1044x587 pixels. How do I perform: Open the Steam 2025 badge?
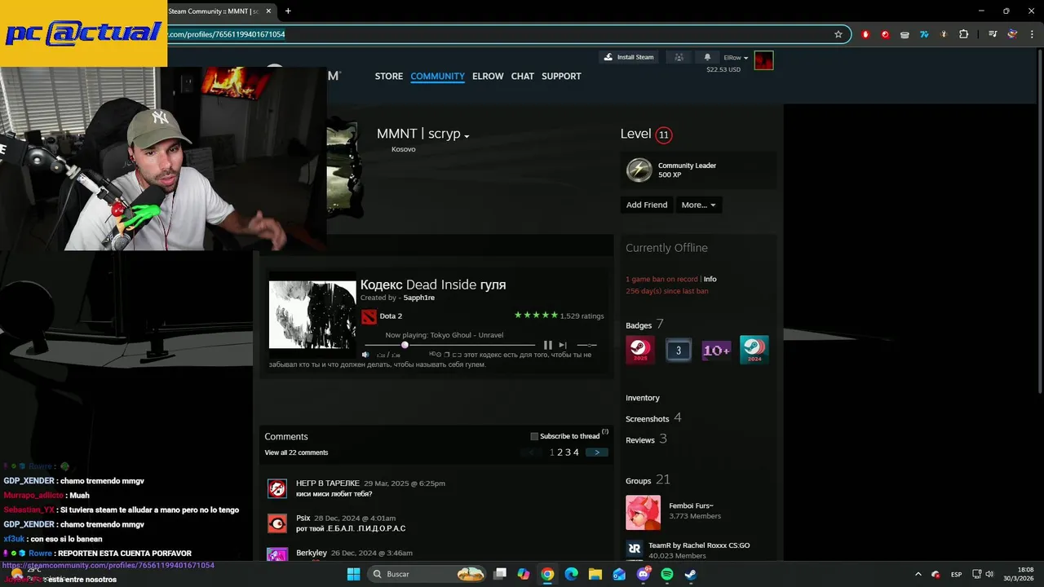[640, 350]
